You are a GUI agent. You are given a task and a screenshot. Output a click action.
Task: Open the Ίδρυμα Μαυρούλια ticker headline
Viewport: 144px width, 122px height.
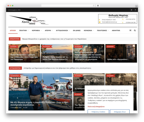coord(54,39)
